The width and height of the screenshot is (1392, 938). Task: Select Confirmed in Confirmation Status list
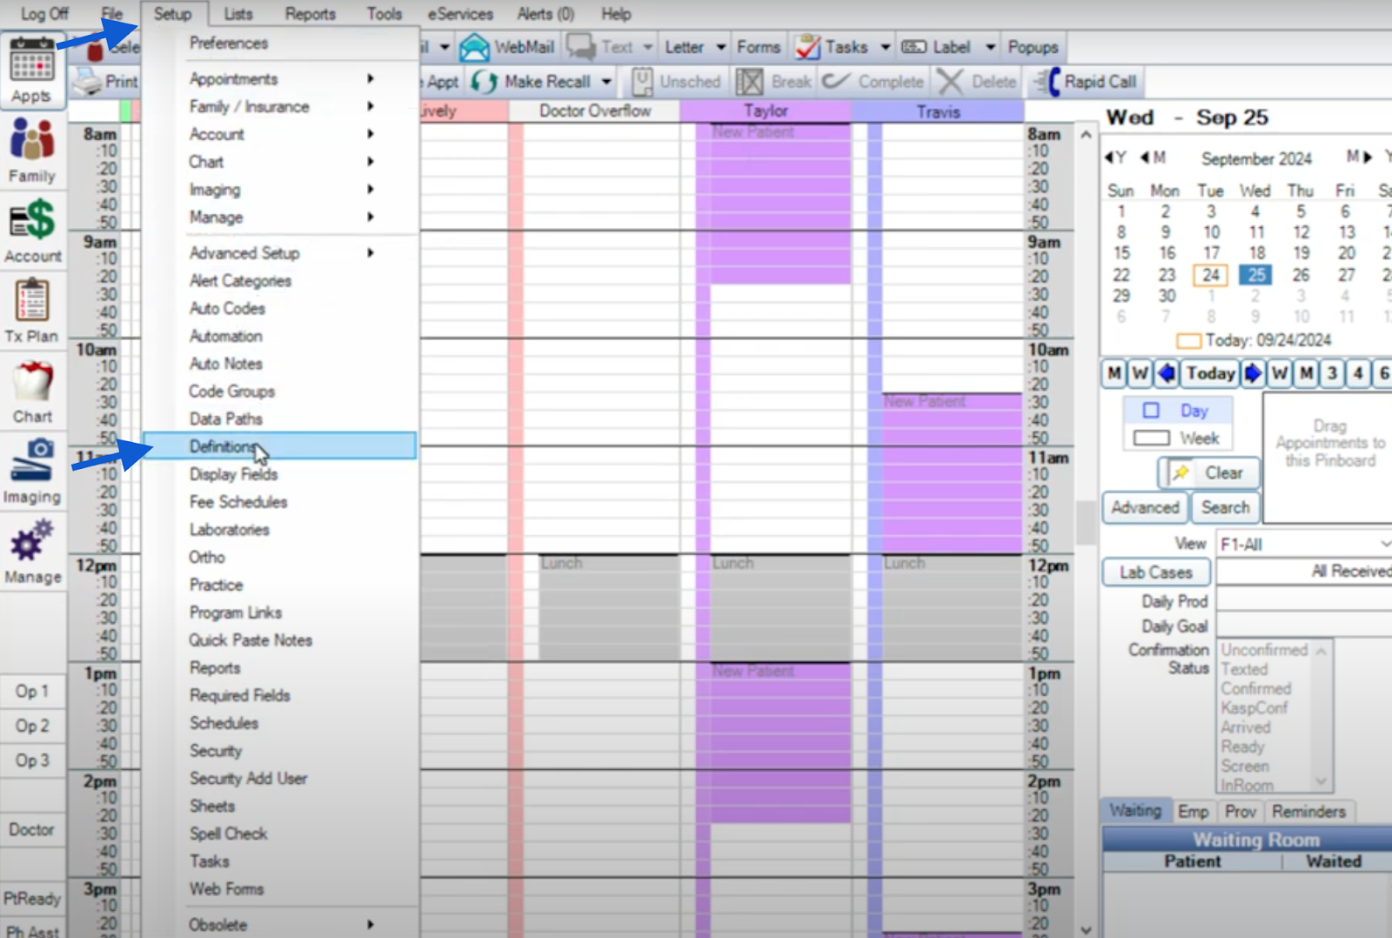[x=1255, y=688]
